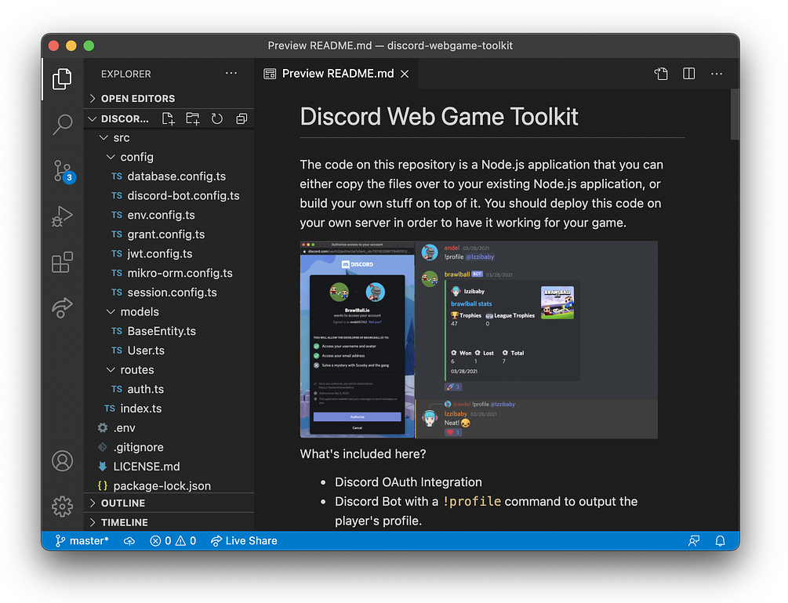The width and height of the screenshot is (788, 603).
Task: Create a new file using the New File icon
Action: (167, 118)
